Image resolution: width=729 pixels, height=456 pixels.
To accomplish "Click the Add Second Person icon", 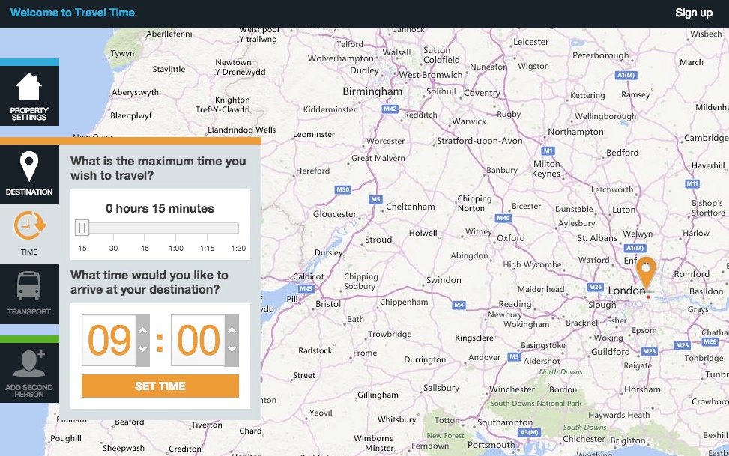I will tap(29, 363).
